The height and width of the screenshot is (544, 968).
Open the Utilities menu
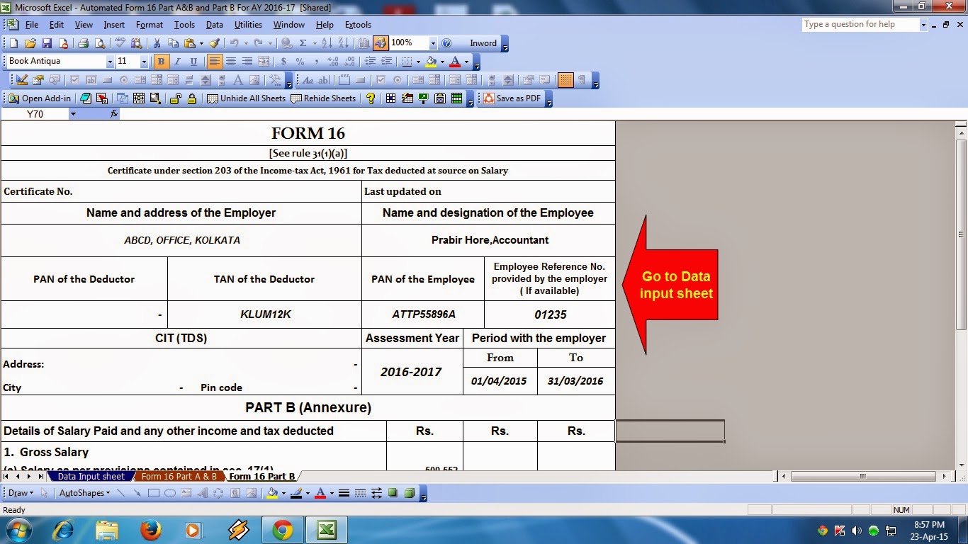(248, 25)
